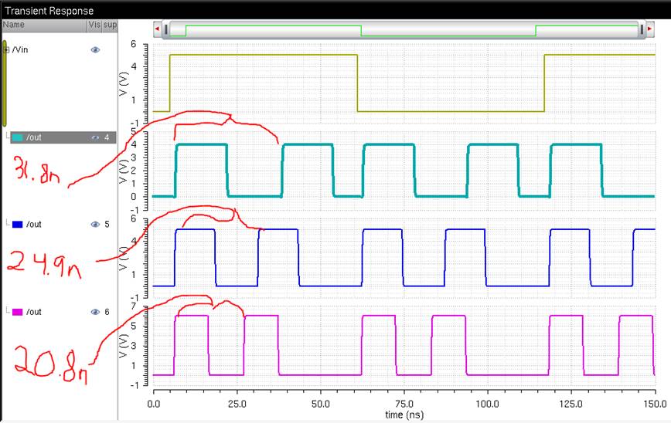The height and width of the screenshot is (423, 671).
Task: Hide the magenta /out trace via eye icon
Action: coord(95,312)
